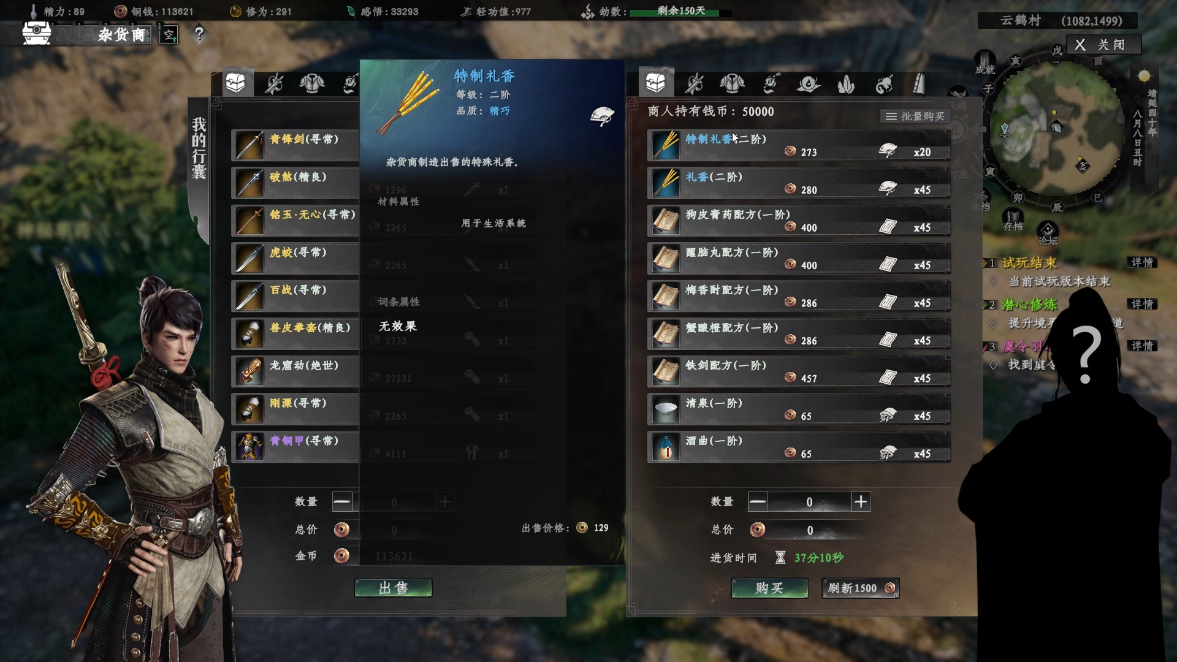Image resolution: width=1177 pixels, height=662 pixels.
Task: Select my inventory's armor category icon
Action: 312,83
